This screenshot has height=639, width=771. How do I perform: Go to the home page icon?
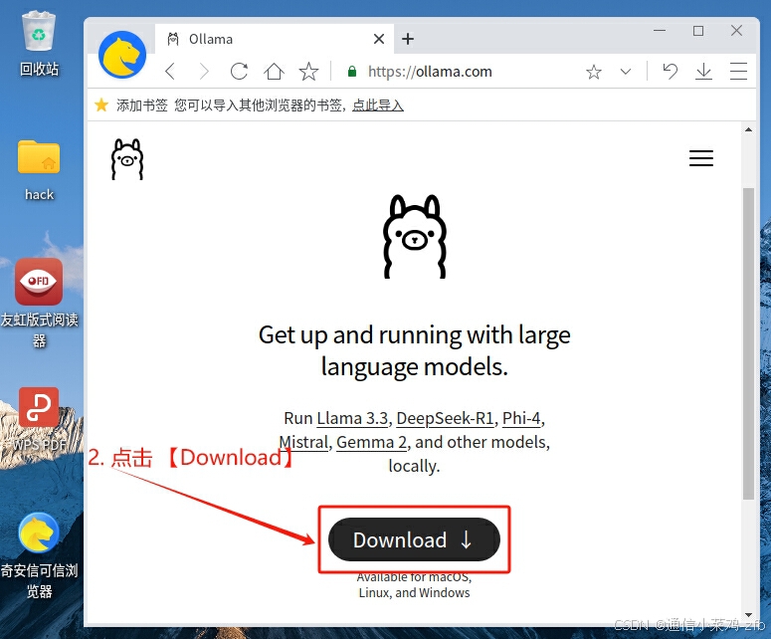tap(274, 72)
